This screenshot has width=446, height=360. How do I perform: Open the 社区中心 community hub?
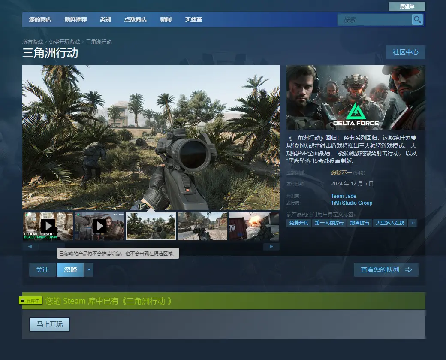(x=406, y=52)
